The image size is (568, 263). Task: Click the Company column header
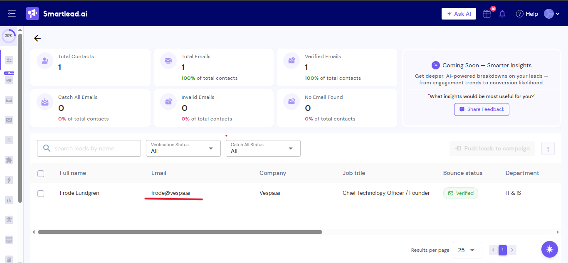pyautogui.click(x=273, y=173)
